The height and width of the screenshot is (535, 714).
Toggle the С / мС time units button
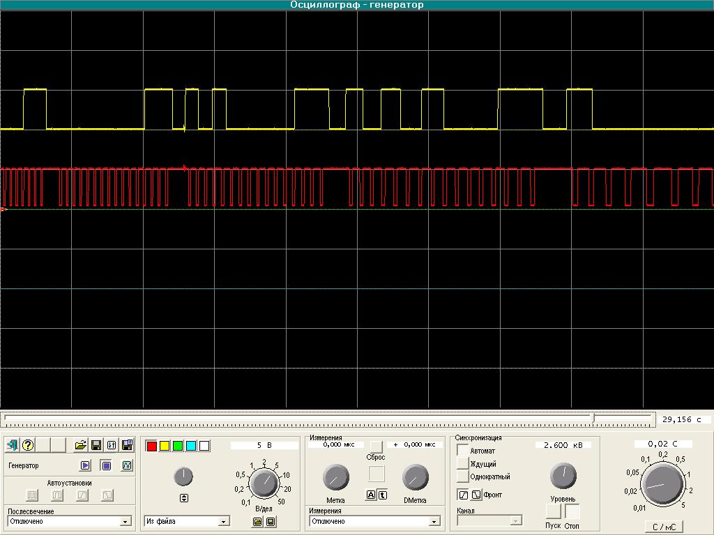pyautogui.click(x=664, y=527)
